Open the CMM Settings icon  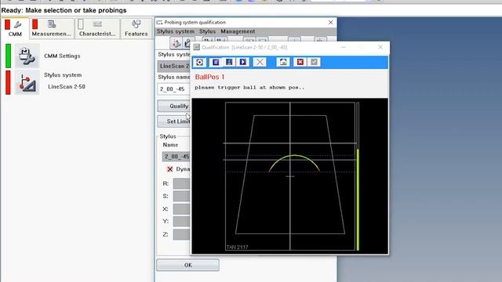point(27,56)
